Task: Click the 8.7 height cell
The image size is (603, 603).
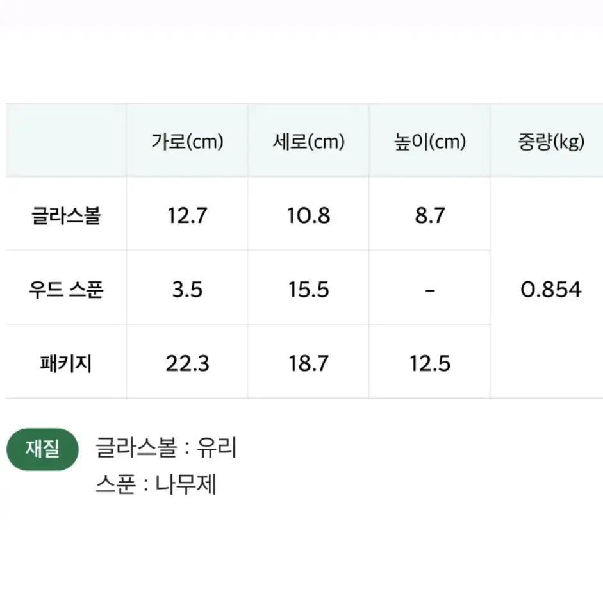Action: pyautogui.click(x=430, y=215)
